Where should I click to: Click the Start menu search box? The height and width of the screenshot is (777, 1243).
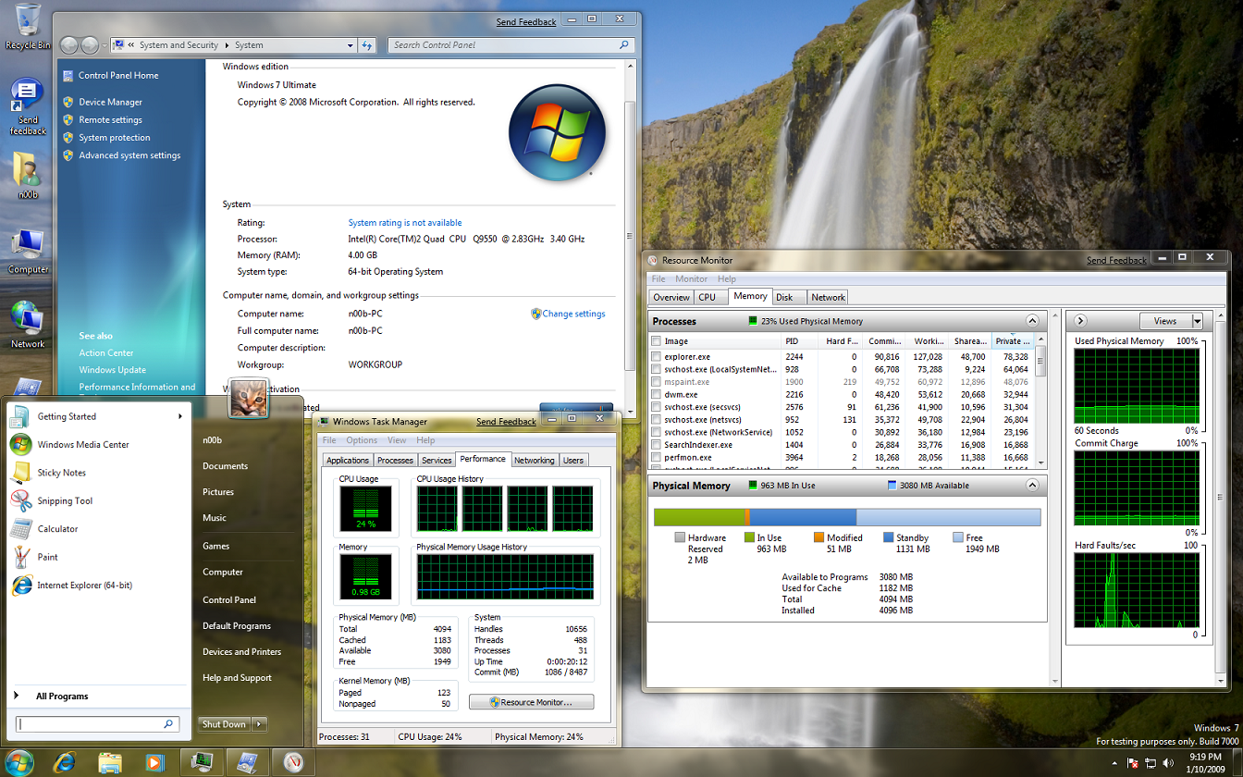90,724
